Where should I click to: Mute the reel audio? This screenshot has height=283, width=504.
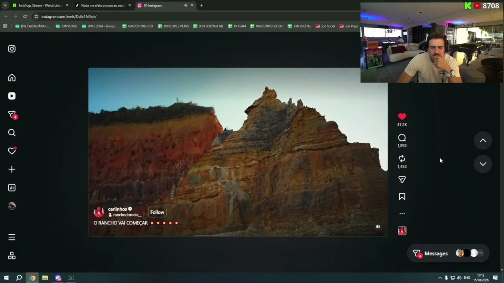pyautogui.click(x=378, y=226)
